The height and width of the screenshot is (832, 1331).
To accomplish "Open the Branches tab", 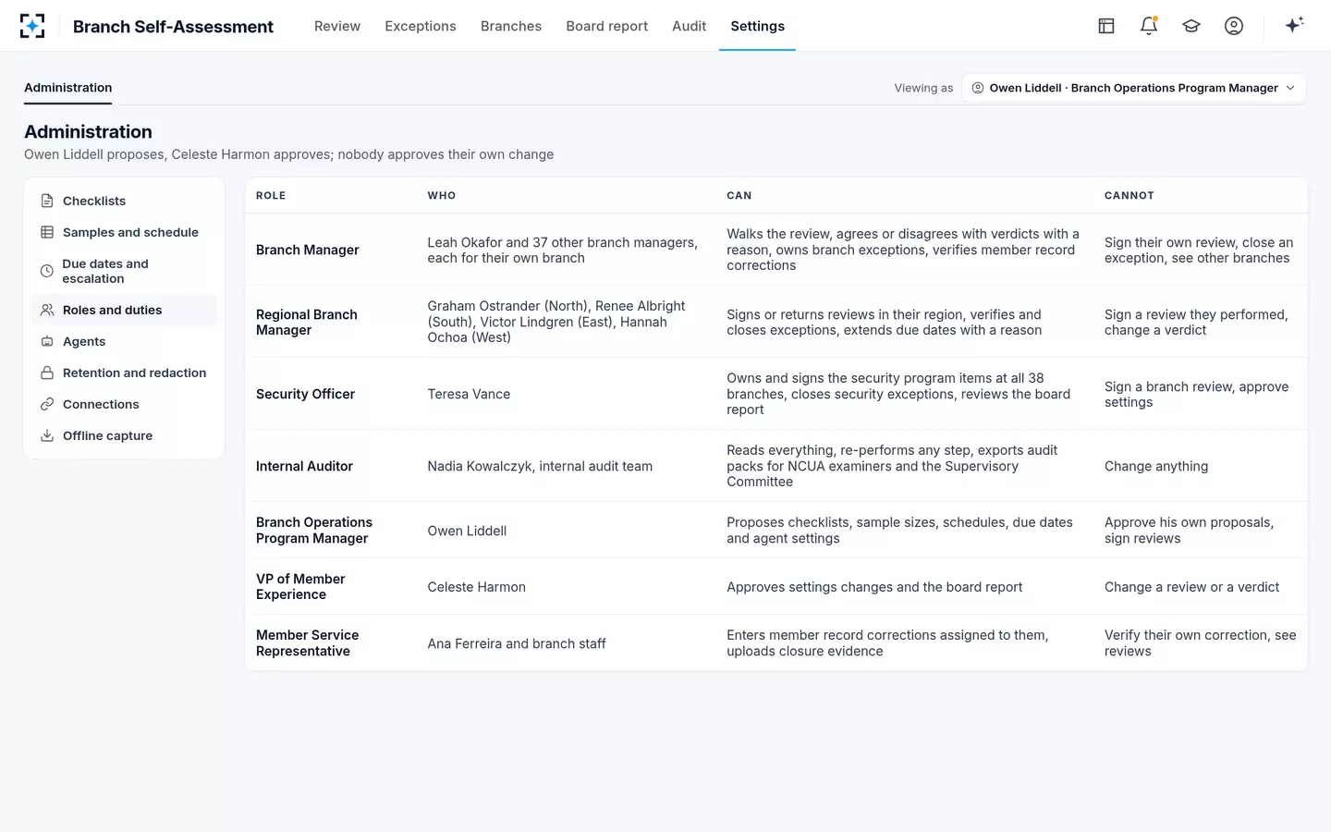I will pyautogui.click(x=511, y=26).
